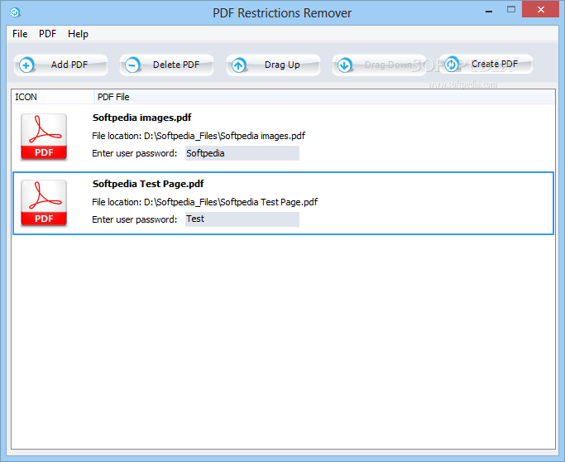This screenshot has height=462, width=565.
Task: Click the Drag Up button label
Action: pyautogui.click(x=282, y=65)
